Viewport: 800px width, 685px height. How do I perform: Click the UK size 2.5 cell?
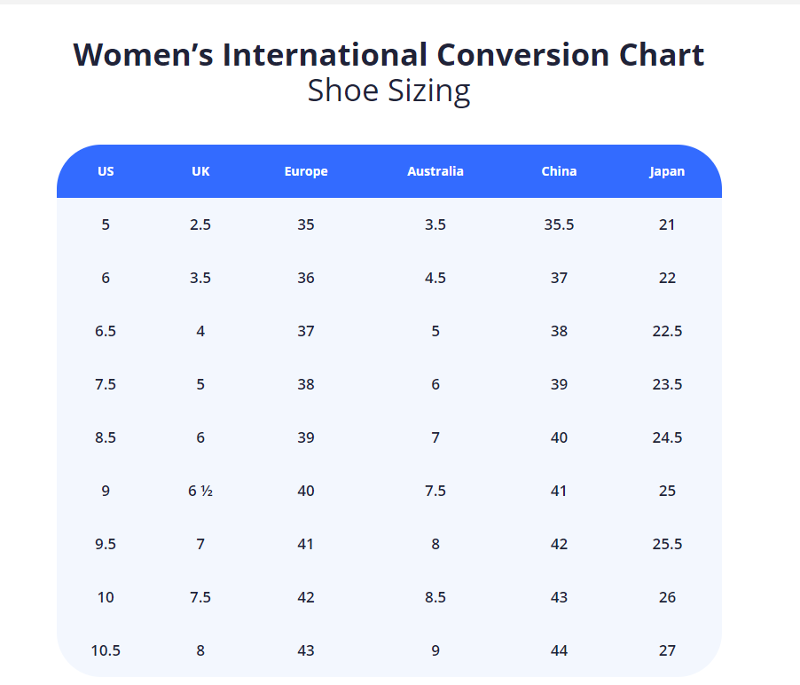point(200,224)
